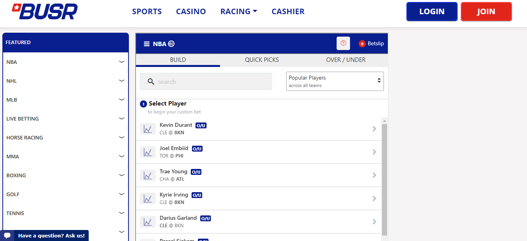Click arrow on Kyrie Irving row
The height and width of the screenshot is (241, 527).
pyautogui.click(x=374, y=198)
